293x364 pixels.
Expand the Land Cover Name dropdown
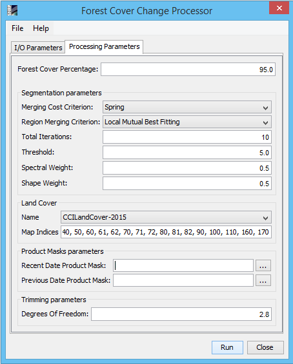(x=166, y=217)
